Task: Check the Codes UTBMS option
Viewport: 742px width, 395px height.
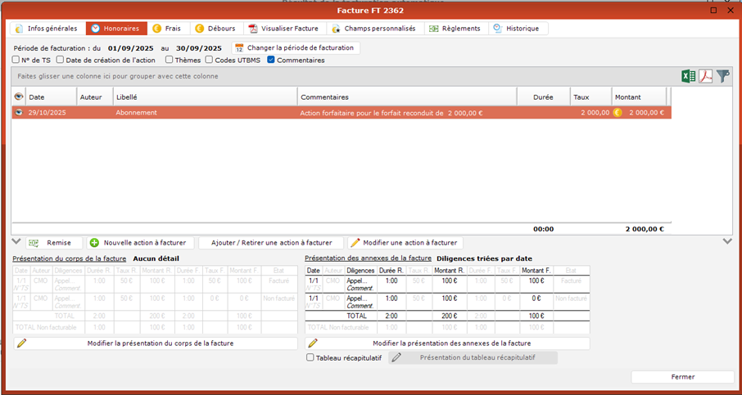Action: tap(210, 60)
